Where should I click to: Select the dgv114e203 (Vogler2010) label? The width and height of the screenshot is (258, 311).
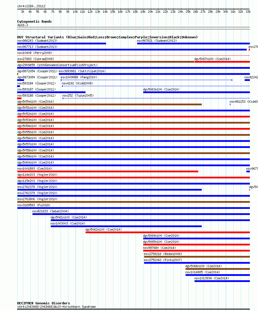pos(37,175)
